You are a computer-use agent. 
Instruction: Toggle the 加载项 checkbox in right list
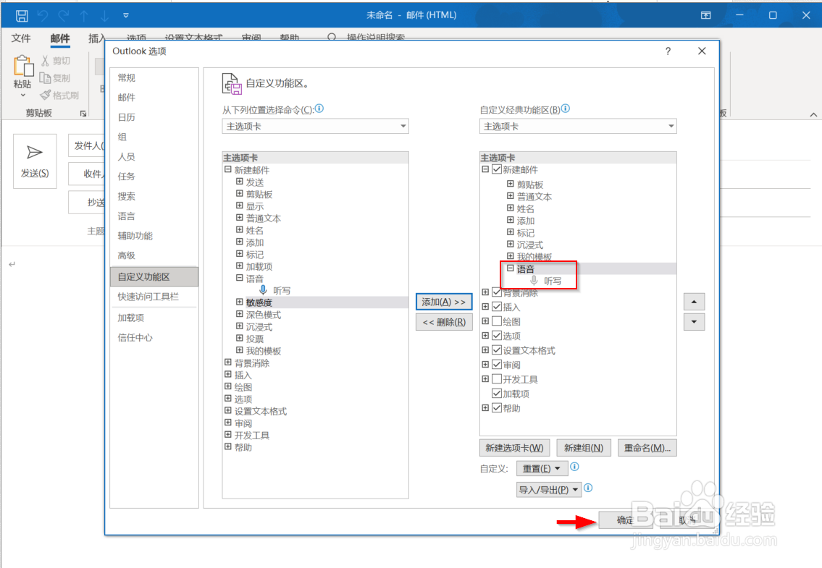pos(497,393)
